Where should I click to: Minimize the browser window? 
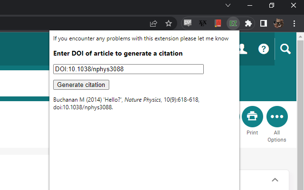[250, 5]
